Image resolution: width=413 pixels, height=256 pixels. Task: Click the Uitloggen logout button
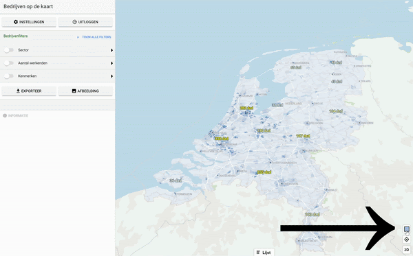pos(85,22)
